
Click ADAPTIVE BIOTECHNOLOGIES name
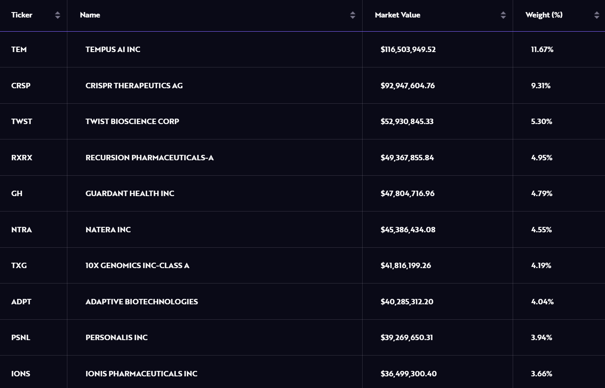click(141, 302)
